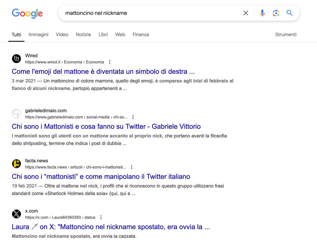
Task: Open more options for the Wired result
Action: click(x=110, y=62)
